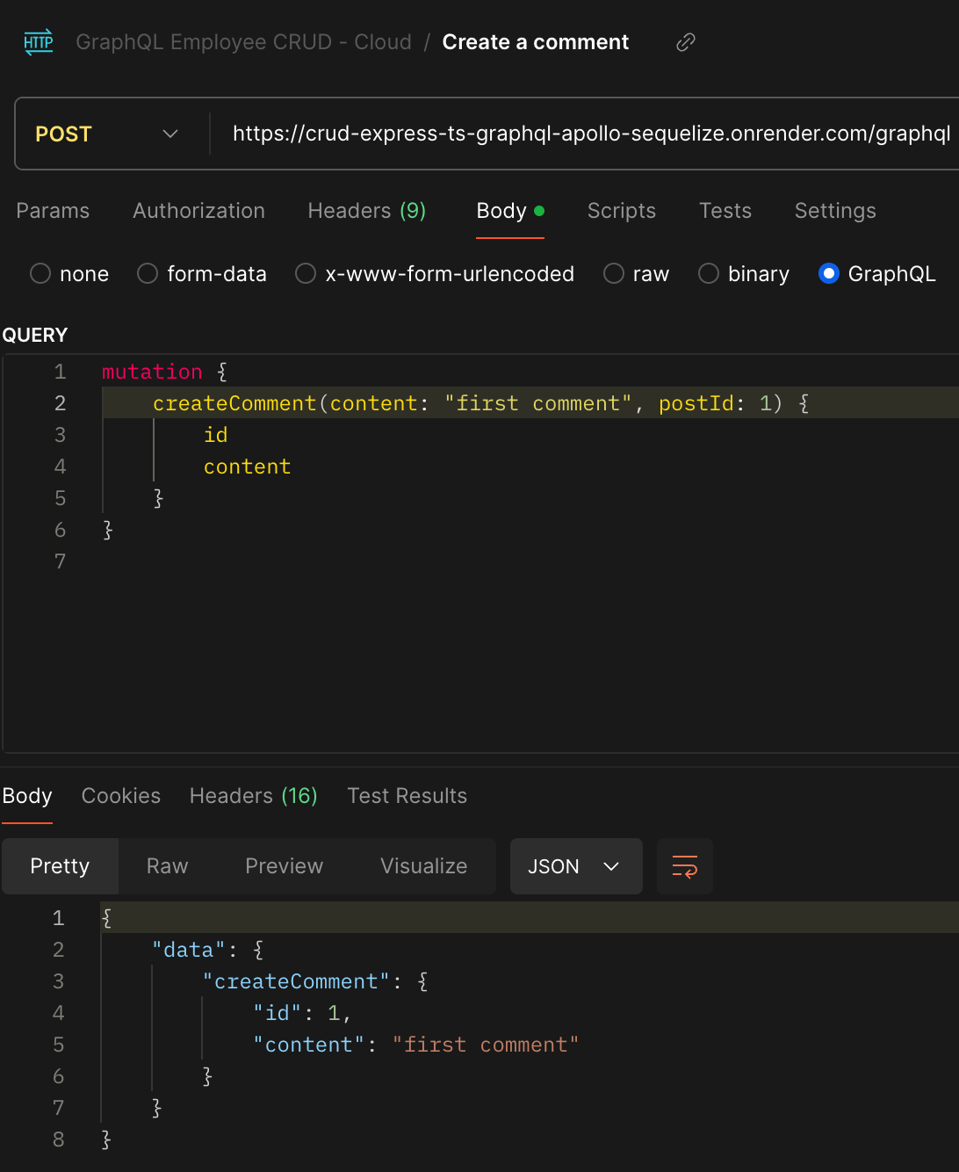Click the Create a comment request title
This screenshot has width=959, height=1172.
point(536,42)
